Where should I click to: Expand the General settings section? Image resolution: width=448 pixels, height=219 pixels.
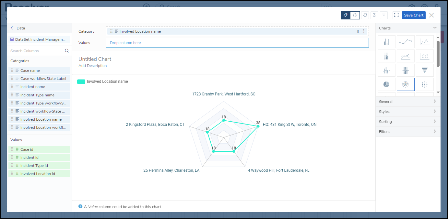[408, 102]
